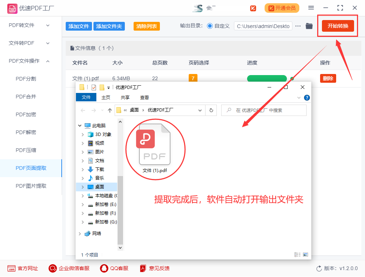
Task: Click the Explorer back arrow
Action: point(83,110)
